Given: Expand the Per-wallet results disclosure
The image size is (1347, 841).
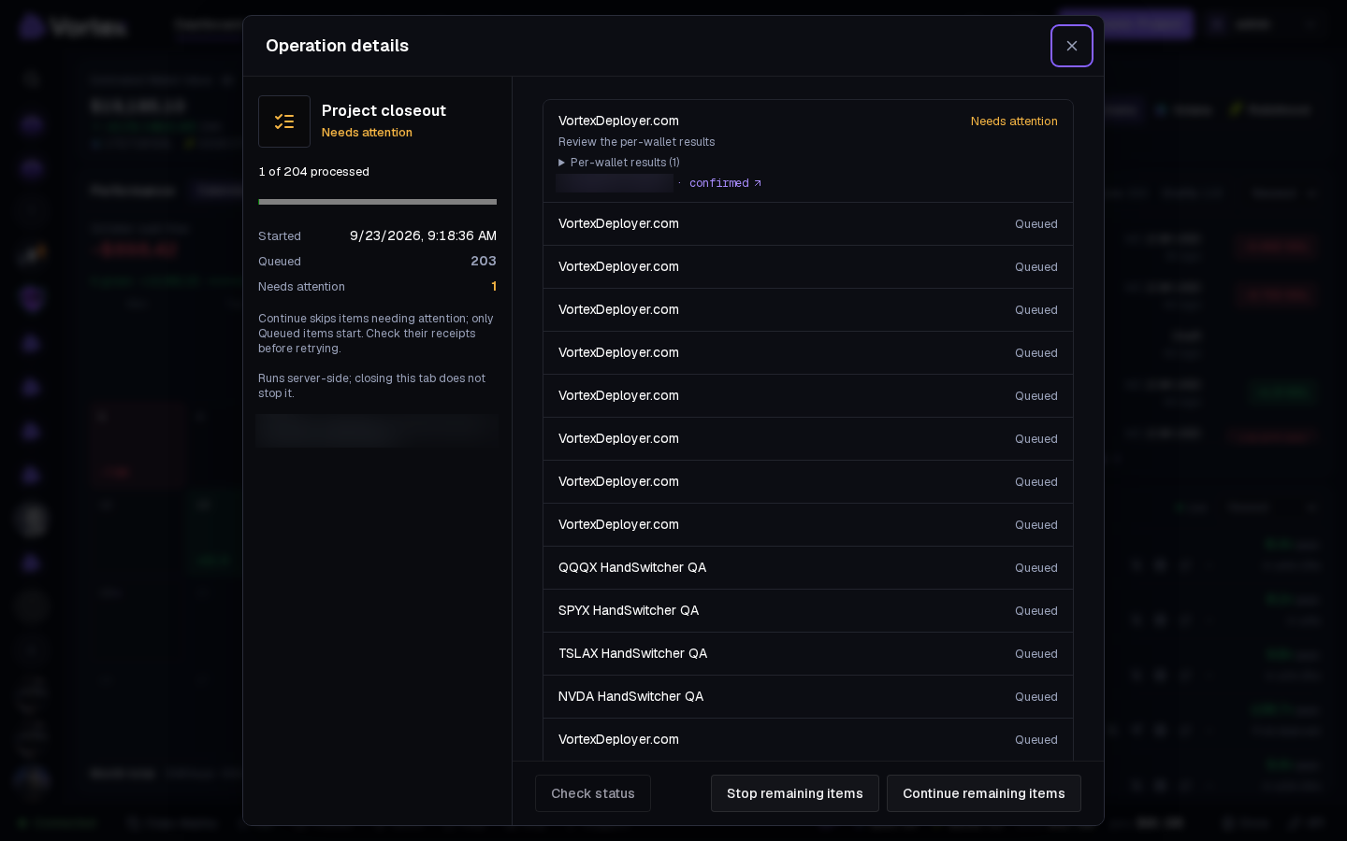Looking at the screenshot, I should click(x=619, y=163).
